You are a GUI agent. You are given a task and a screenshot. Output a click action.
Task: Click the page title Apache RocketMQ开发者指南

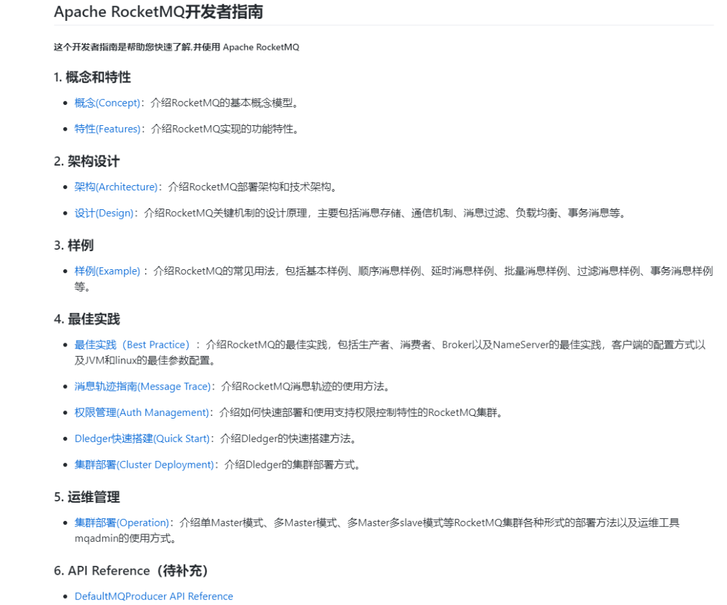pos(159,11)
